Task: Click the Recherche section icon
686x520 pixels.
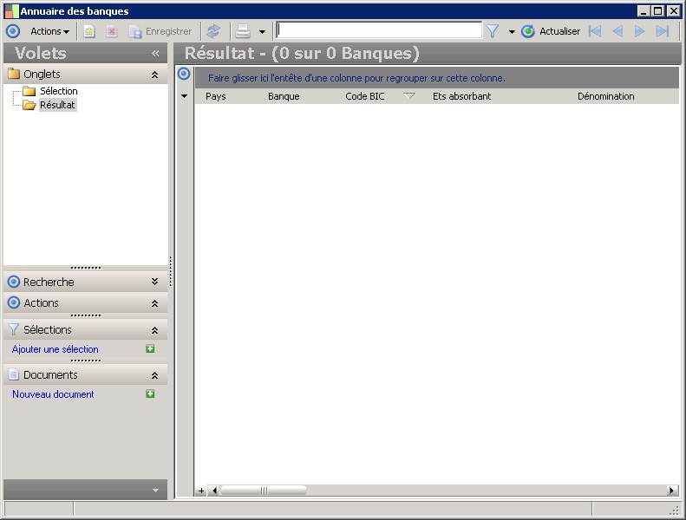Action: coord(14,282)
